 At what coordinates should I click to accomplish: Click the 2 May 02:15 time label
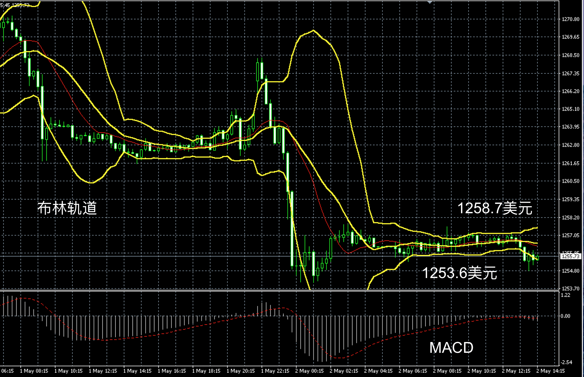pyautogui.click(x=344, y=371)
